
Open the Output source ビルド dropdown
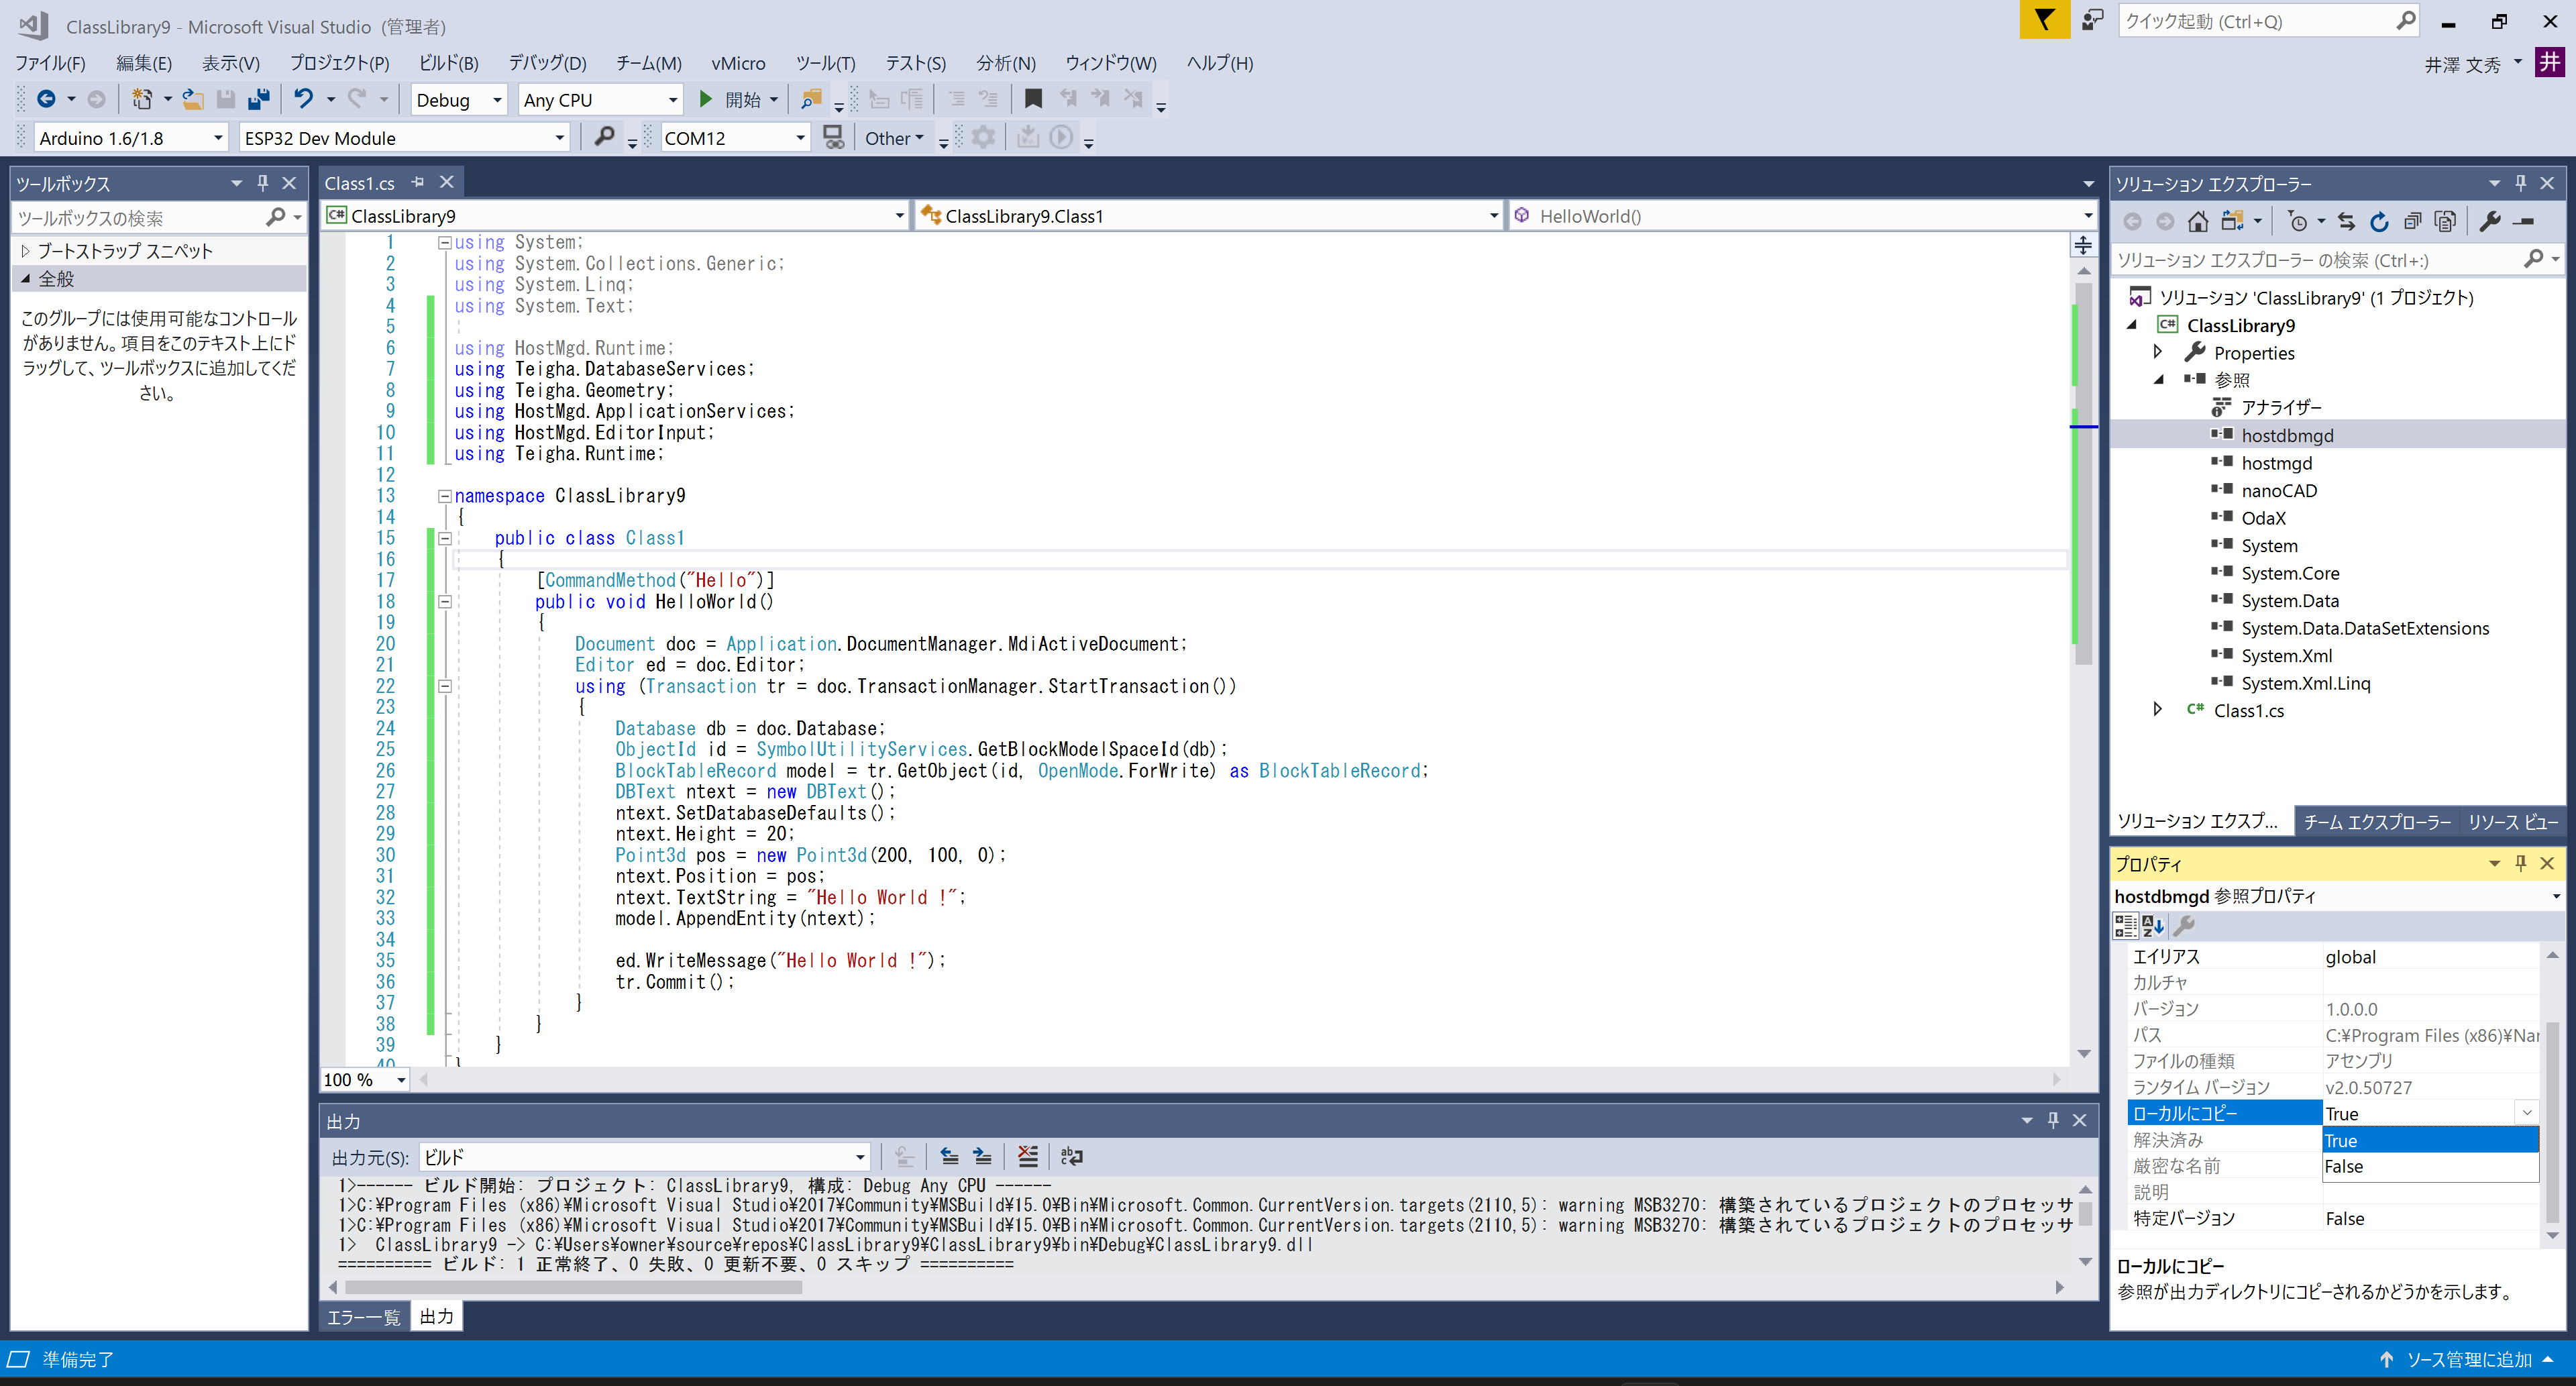(644, 1157)
